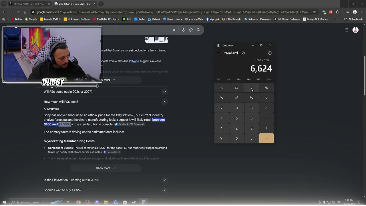Open the Mashable source chip
This screenshot has height=206, width=366.
[x=112, y=152]
